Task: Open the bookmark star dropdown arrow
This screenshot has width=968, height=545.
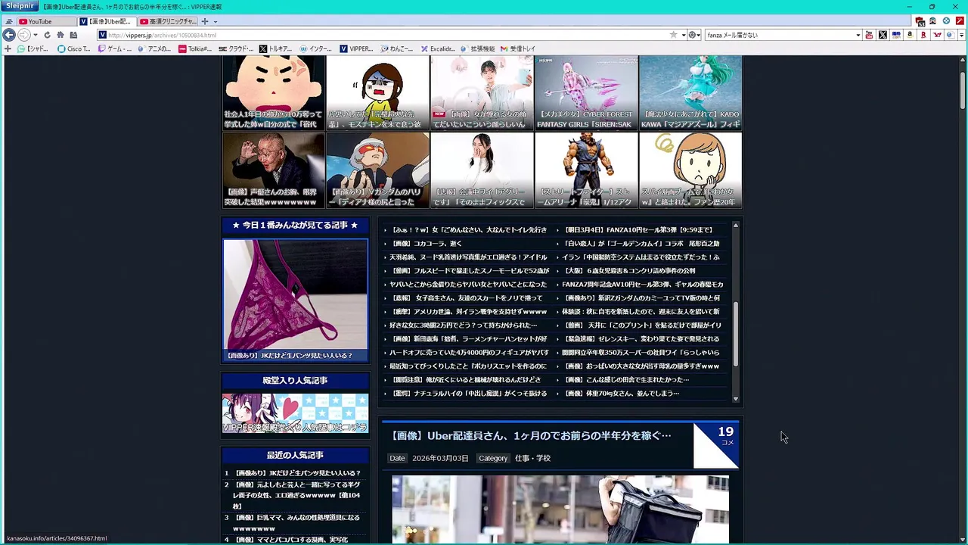Action: pyautogui.click(x=683, y=35)
